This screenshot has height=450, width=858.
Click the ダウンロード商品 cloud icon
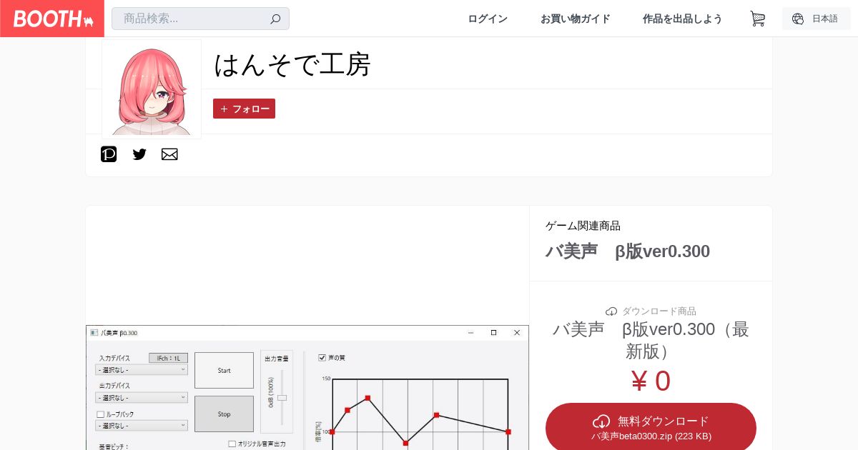click(x=611, y=311)
